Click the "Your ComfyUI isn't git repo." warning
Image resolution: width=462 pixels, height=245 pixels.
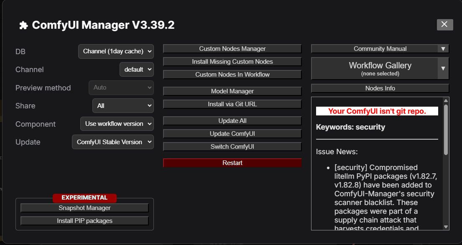coord(377,111)
